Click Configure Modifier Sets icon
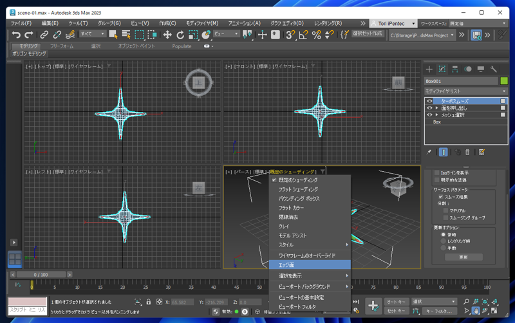515x323 pixels. 482,152
